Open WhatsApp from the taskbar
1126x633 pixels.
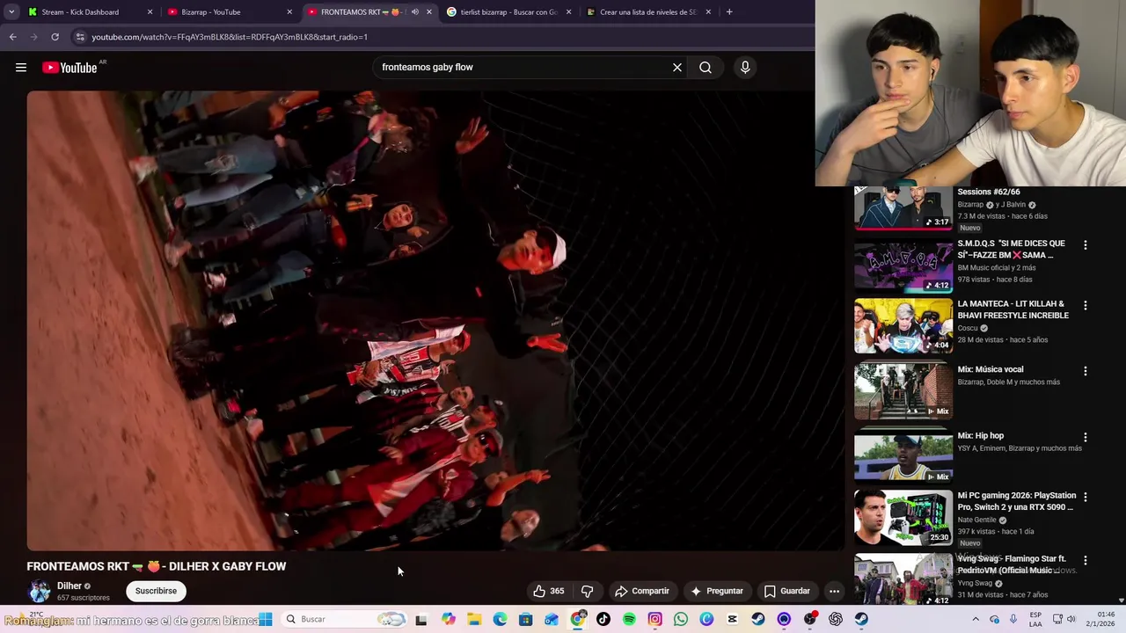pyautogui.click(x=681, y=619)
